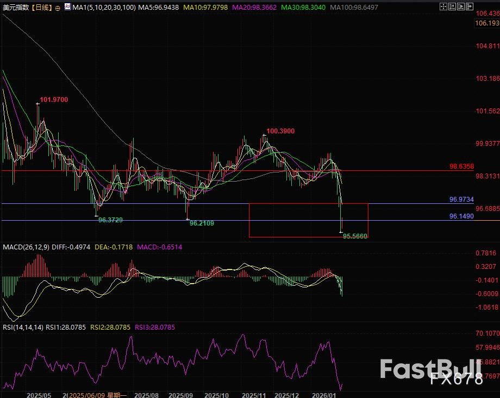Click the chart indicator icon before MA1
Viewport: 500px width, 398px height.
point(67,8)
